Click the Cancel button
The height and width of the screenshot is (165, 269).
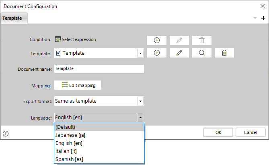pos(251,132)
